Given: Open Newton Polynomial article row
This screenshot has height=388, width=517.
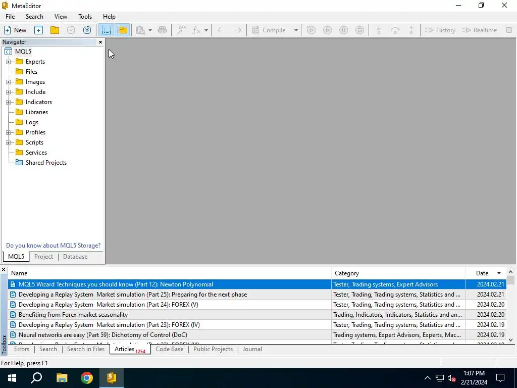Looking at the screenshot, I should click(x=257, y=284).
